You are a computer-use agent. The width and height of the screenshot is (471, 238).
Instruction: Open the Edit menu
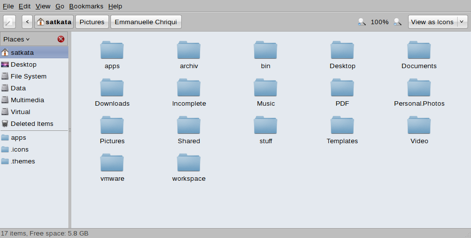pos(24,6)
